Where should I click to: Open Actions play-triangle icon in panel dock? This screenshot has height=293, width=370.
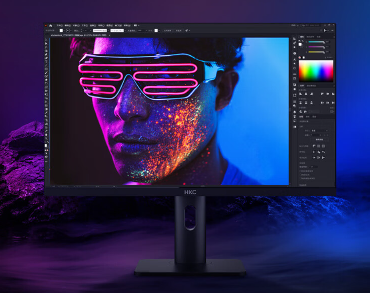[x=295, y=47]
